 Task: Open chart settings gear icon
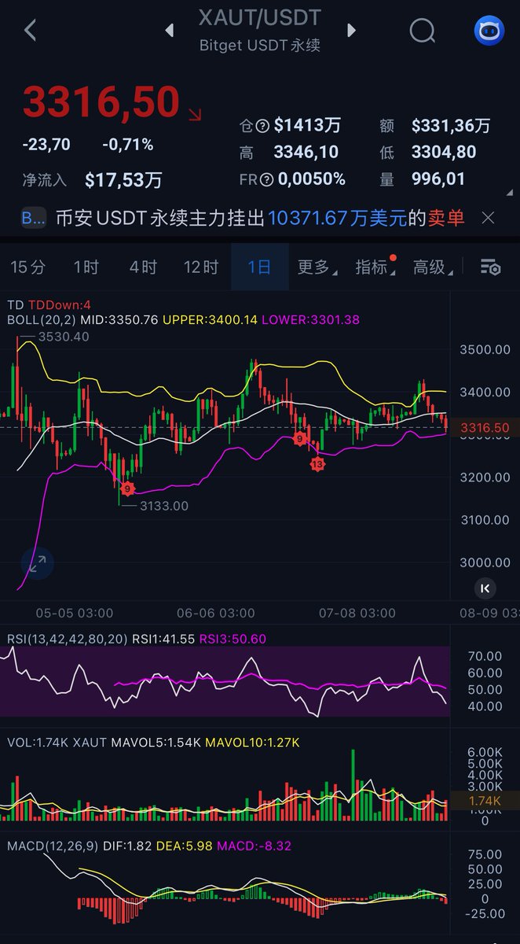pyautogui.click(x=490, y=267)
